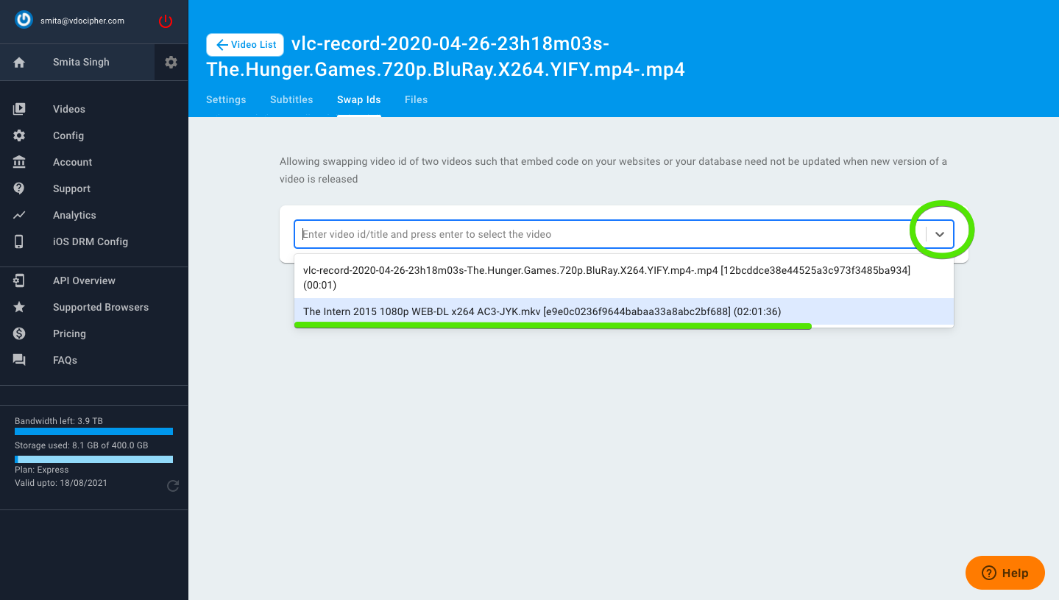This screenshot has width=1059, height=600.
Task: Click the VdoCipher logo icon
Action: (x=24, y=21)
